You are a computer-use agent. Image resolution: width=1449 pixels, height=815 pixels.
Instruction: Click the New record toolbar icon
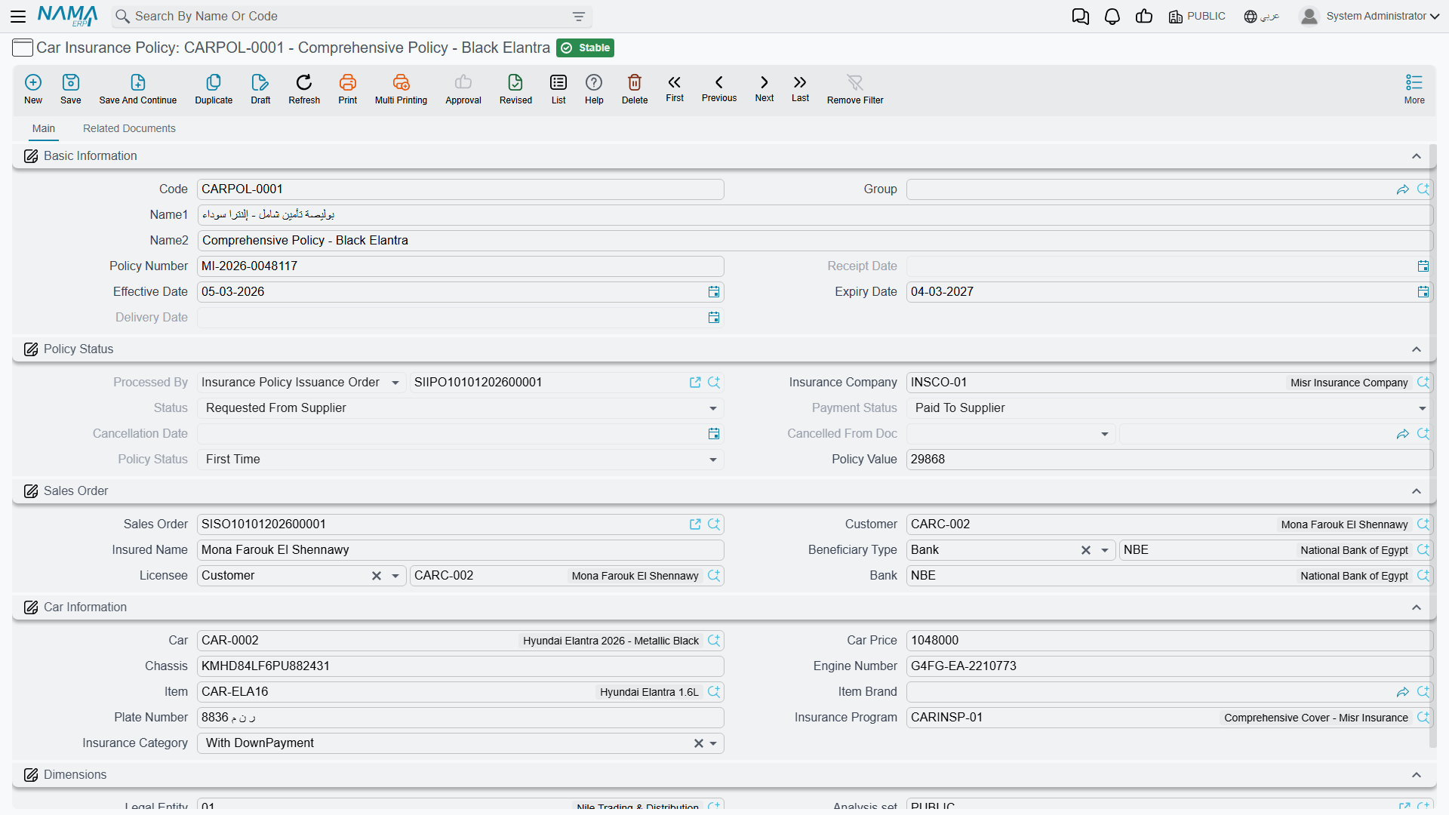click(x=33, y=88)
